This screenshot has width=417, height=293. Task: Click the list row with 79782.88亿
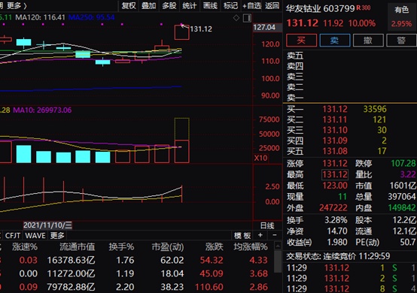click(x=137, y=287)
